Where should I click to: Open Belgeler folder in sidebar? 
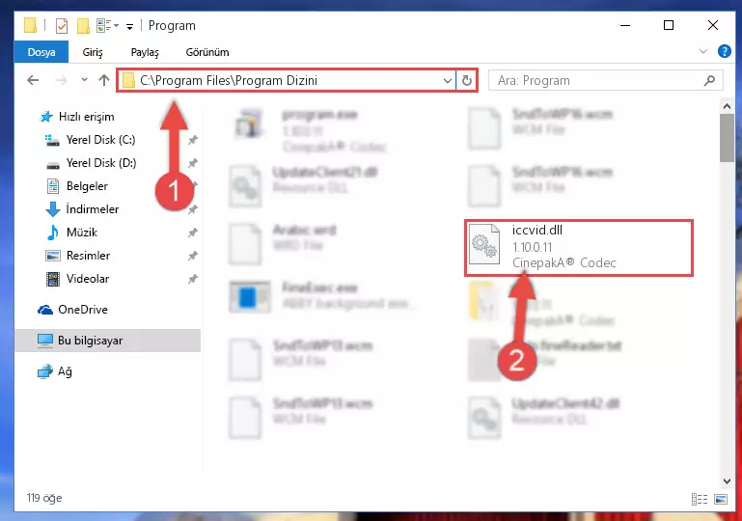[87, 186]
